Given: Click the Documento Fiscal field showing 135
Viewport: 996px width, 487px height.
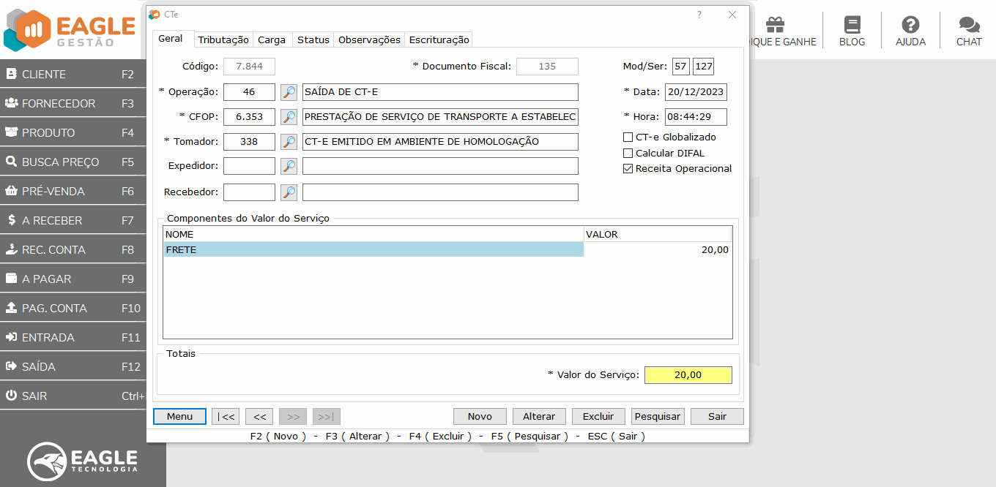Looking at the screenshot, I should pos(547,67).
